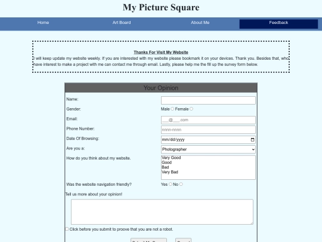Open the date picker calendar icon
The width and height of the screenshot is (322, 242).
coord(252,140)
